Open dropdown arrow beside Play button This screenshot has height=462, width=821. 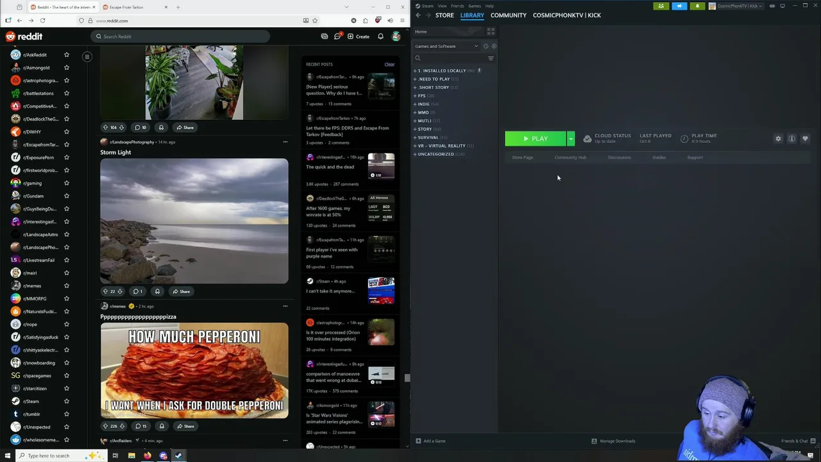[x=570, y=139]
